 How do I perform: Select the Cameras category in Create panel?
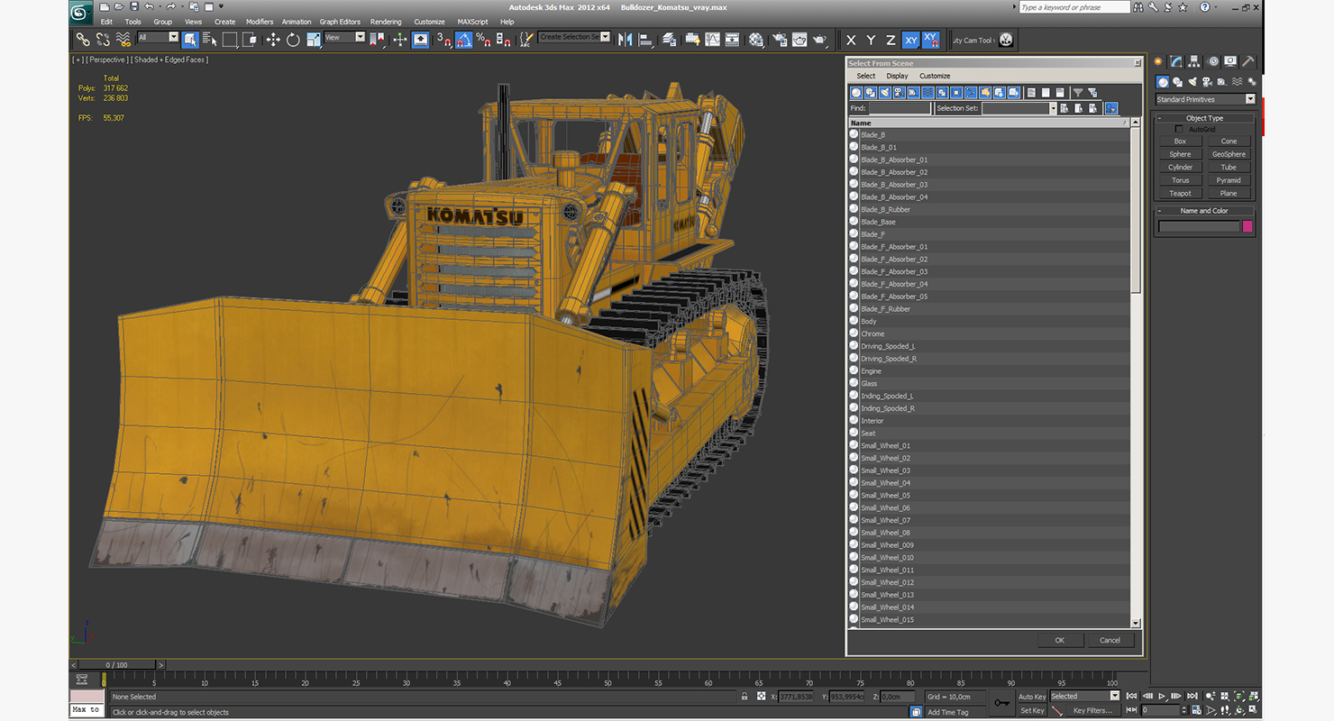(1207, 82)
